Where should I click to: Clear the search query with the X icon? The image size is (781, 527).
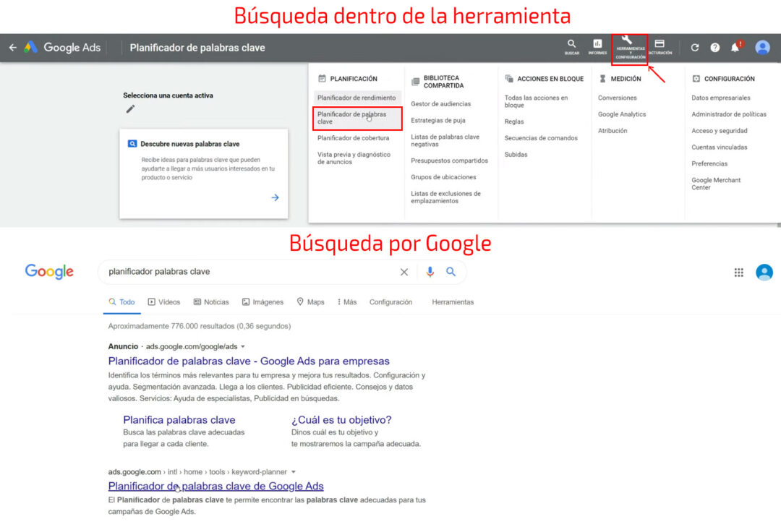pyautogui.click(x=404, y=273)
